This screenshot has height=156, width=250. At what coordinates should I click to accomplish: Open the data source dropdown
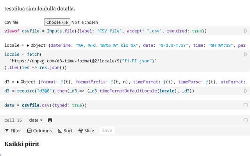(x=36, y=120)
